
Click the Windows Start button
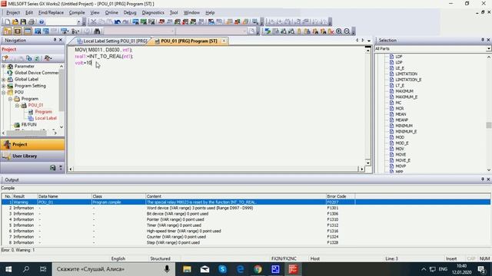click(x=8, y=269)
